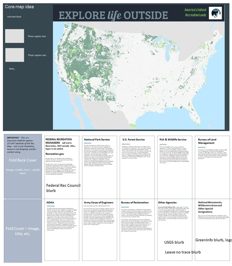232x266 pixels.
Task: Click the first photo placeholder thumbnail
Action: pos(15,36)
